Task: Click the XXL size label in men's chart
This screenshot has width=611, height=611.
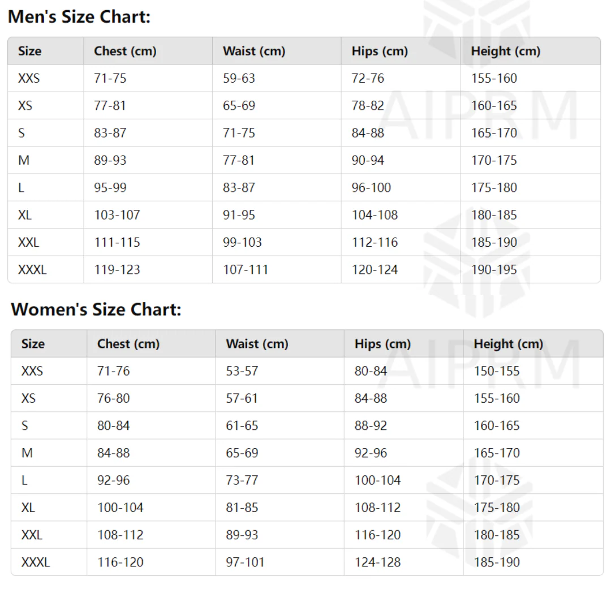Action: [28, 242]
